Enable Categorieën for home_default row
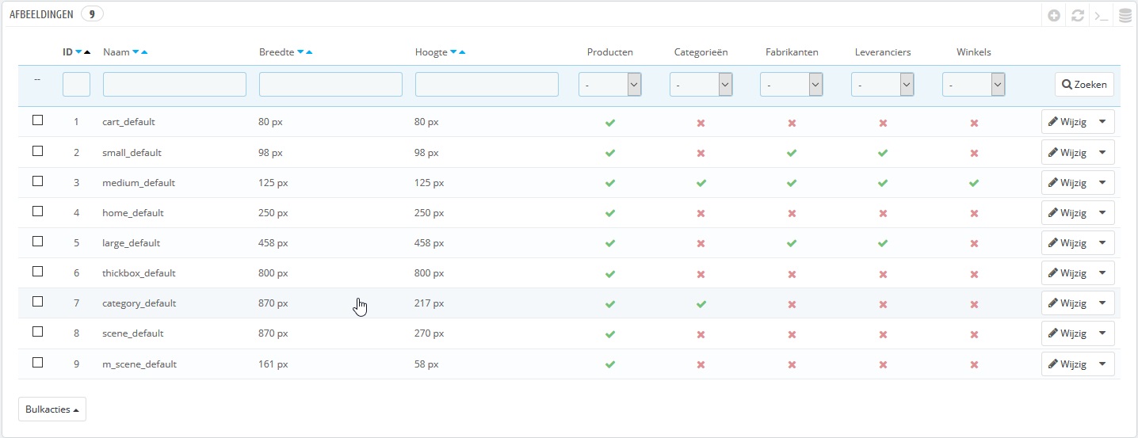The height and width of the screenshot is (438, 1138). [x=701, y=213]
